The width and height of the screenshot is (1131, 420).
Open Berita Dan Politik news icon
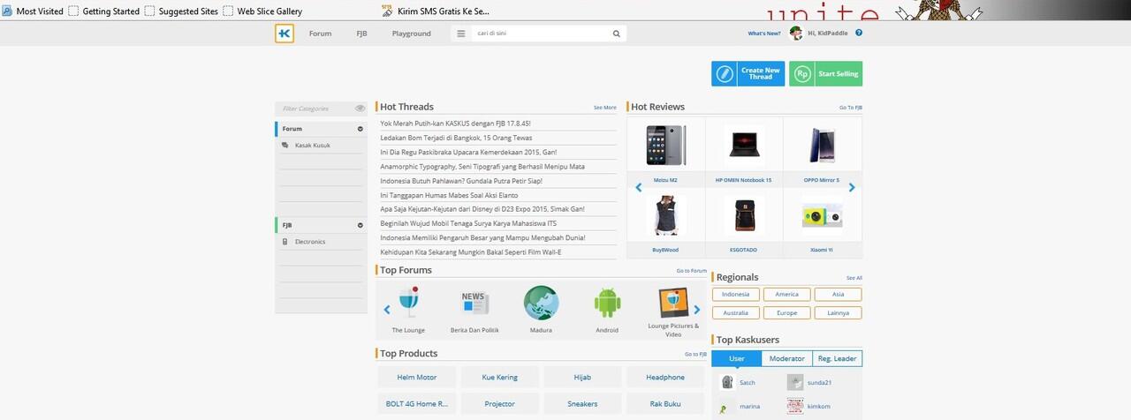pyautogui.click(x=474, y=303)
